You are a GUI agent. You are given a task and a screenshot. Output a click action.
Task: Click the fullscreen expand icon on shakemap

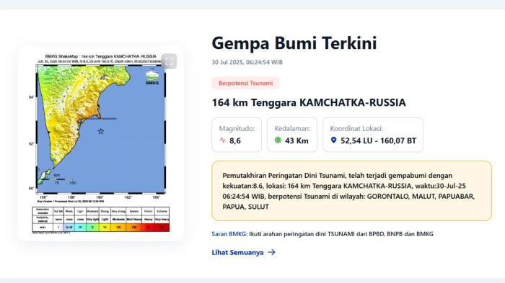169,61
